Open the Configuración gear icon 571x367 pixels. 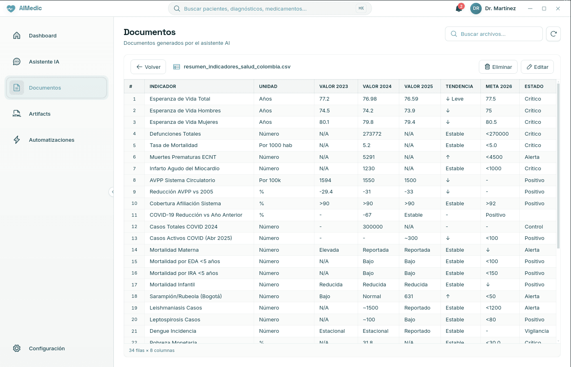click(16, 348)
